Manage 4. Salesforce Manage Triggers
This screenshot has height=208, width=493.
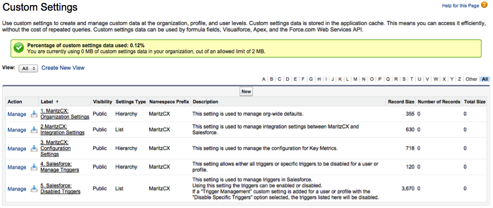(17, 167)
